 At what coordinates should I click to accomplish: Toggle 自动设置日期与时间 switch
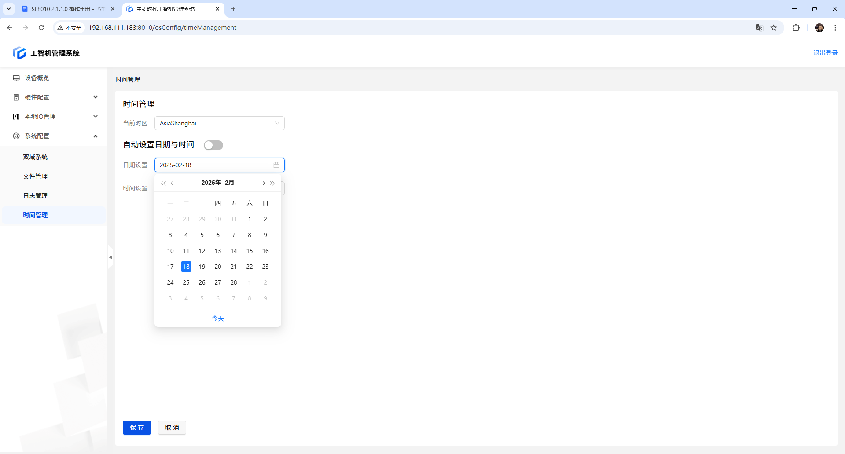pyautogui.click(x=213, y=145)
